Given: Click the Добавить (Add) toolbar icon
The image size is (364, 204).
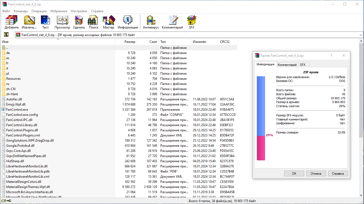Looking at the screenshot, I should click(x=11, y=22).
